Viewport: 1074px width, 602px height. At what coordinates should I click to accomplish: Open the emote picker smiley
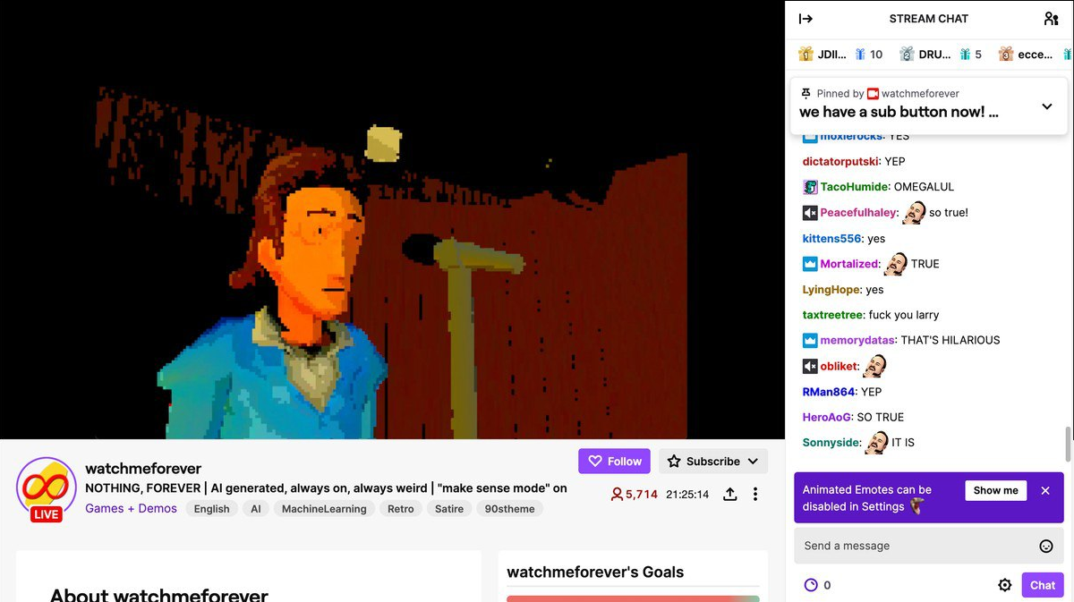[x=1045, y=547]
